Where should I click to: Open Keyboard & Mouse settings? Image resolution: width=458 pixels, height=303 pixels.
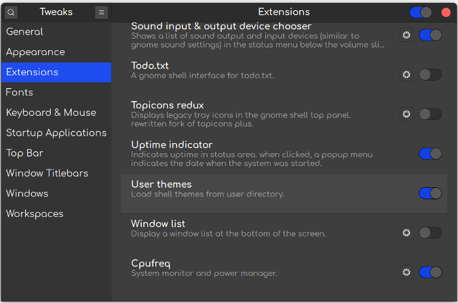pyautogui.click(x=51, y=113)
